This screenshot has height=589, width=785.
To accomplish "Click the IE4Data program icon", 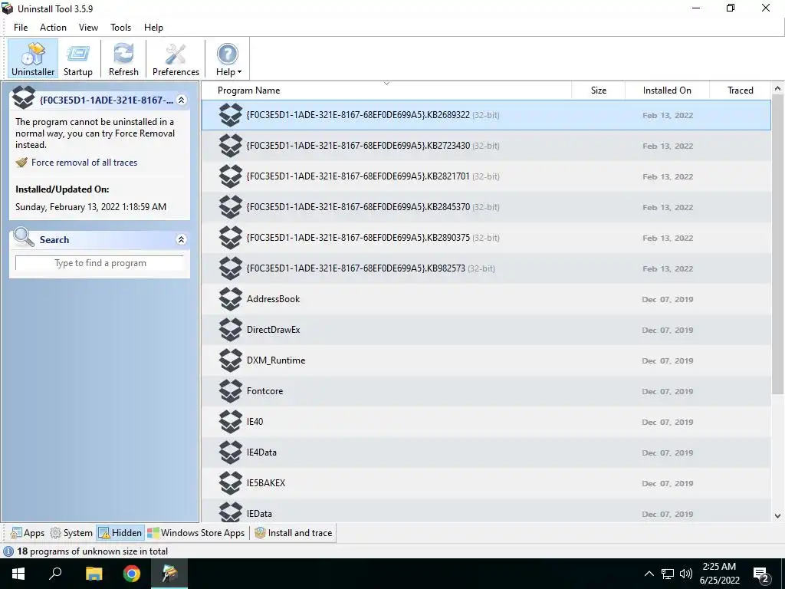I will point(231,452).
